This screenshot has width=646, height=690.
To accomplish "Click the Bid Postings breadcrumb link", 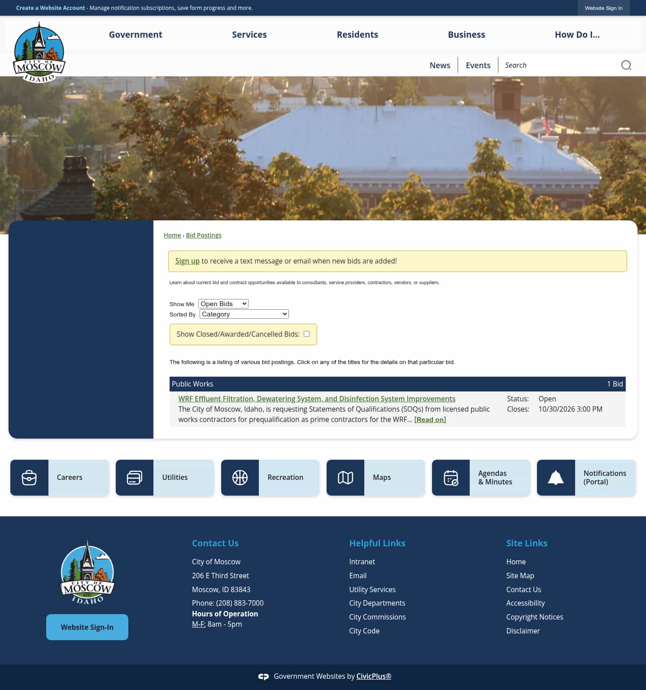I will pos(204,235).
